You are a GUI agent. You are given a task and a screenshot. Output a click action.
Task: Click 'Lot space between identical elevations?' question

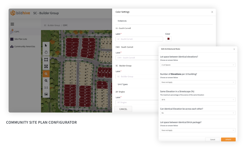pos(179,57)
